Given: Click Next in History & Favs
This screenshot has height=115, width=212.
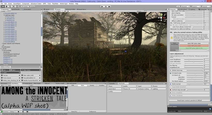Looking at the screenshot, I should pos(15,70).
